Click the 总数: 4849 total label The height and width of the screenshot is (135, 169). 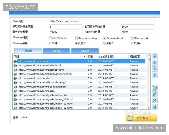20,117
